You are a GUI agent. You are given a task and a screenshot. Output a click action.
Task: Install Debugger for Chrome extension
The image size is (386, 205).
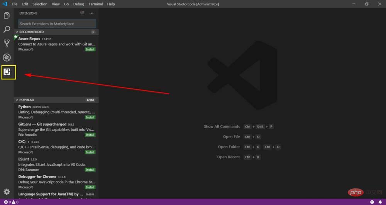(90, 187)
